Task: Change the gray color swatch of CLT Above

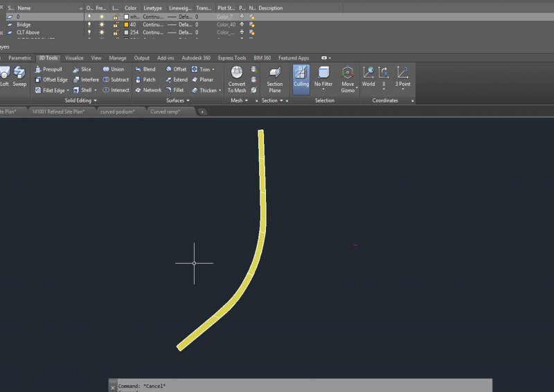Action: coord(126,32)
